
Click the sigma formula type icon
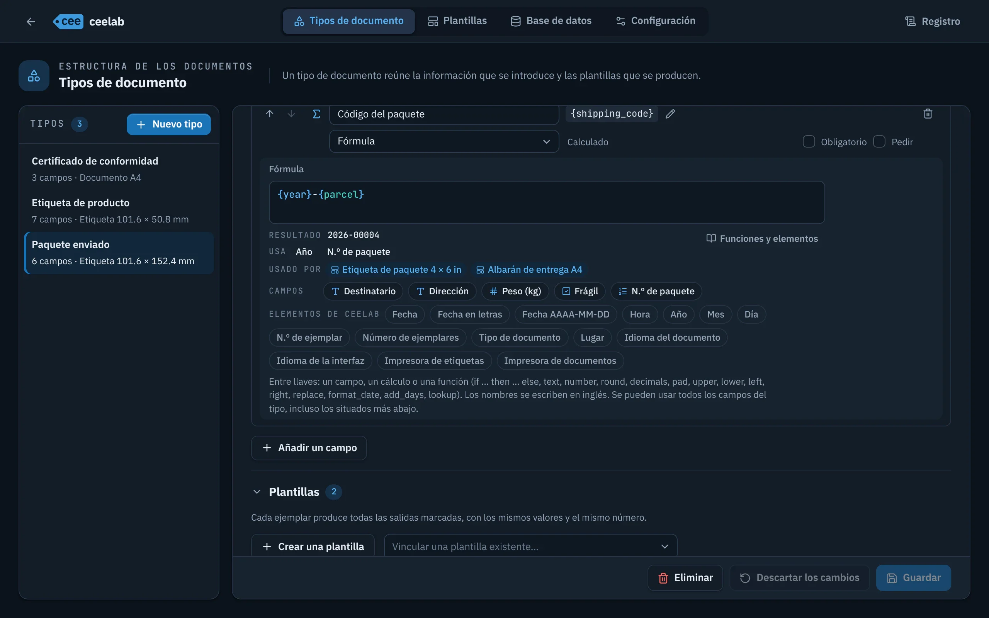click(316, 114)
